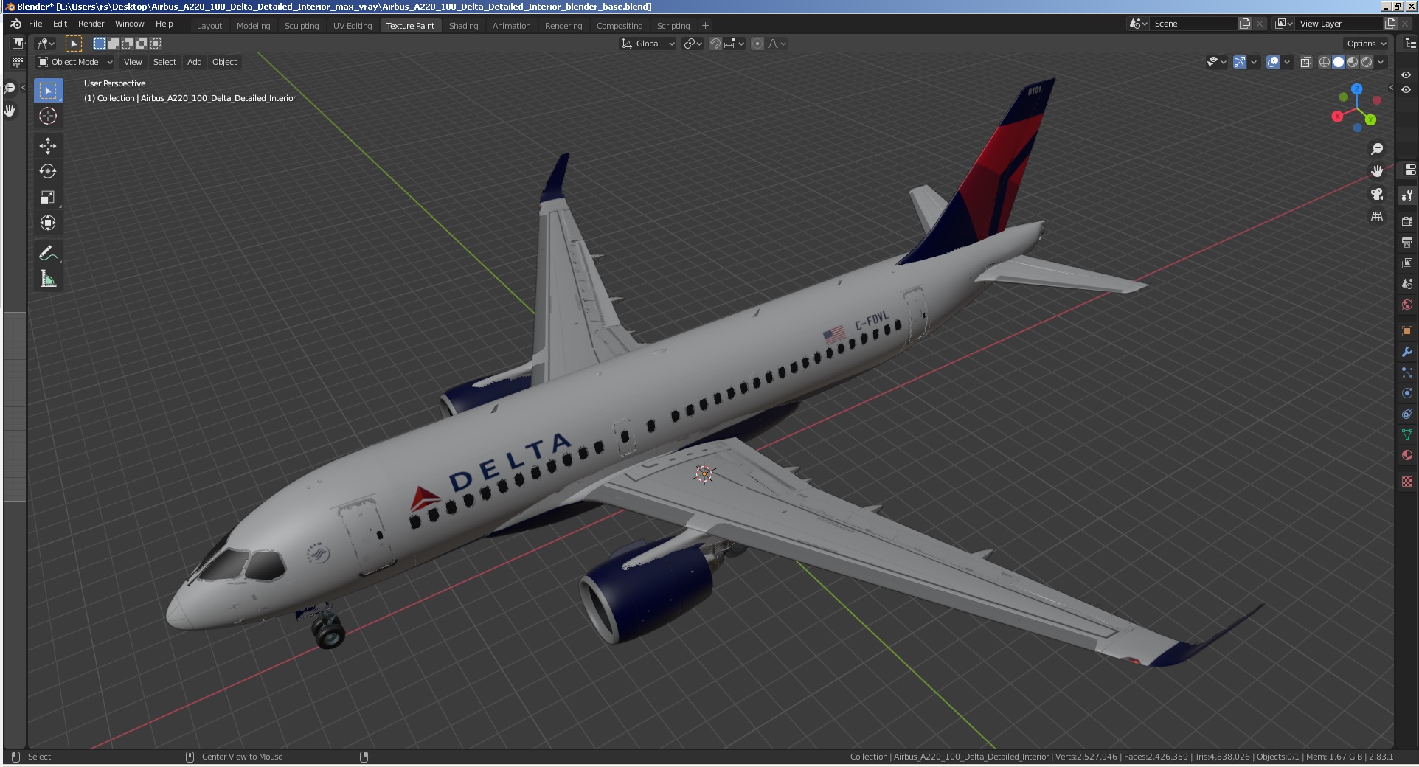The image size is (1419, 767).
Task: Switch to the Modeling workspace tab
Action: 253,26
